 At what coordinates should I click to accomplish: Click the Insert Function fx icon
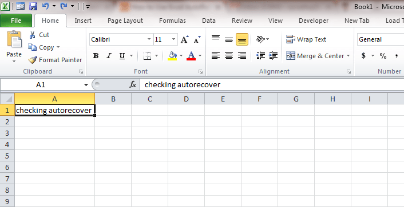(133, 84)
